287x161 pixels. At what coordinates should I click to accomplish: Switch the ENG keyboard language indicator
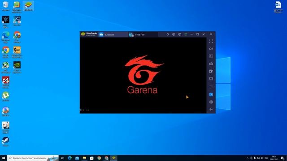click(x=266, y=158)
